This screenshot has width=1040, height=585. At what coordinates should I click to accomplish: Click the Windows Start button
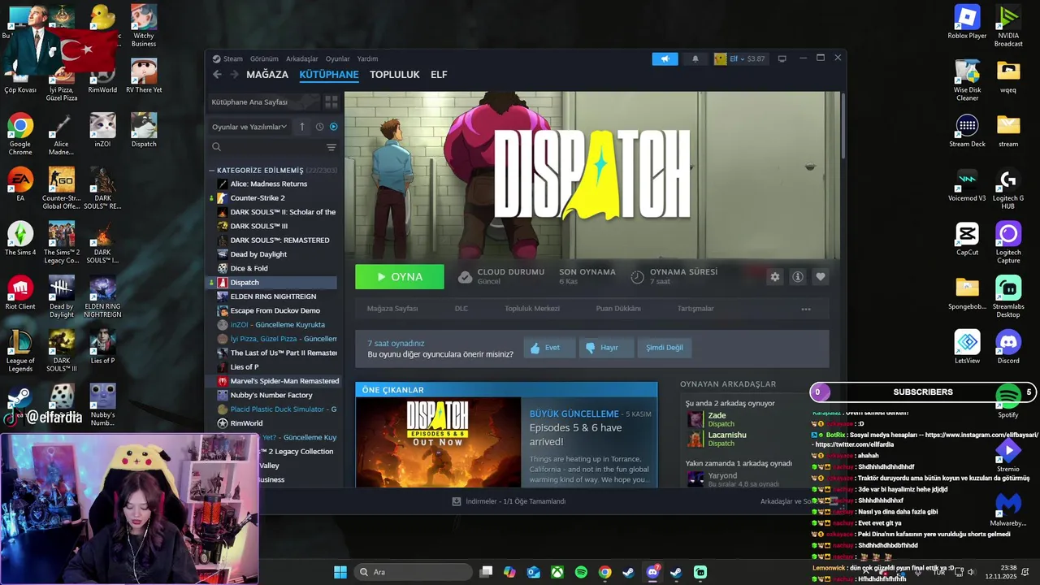pyautogui.click(x=340, y=572)
